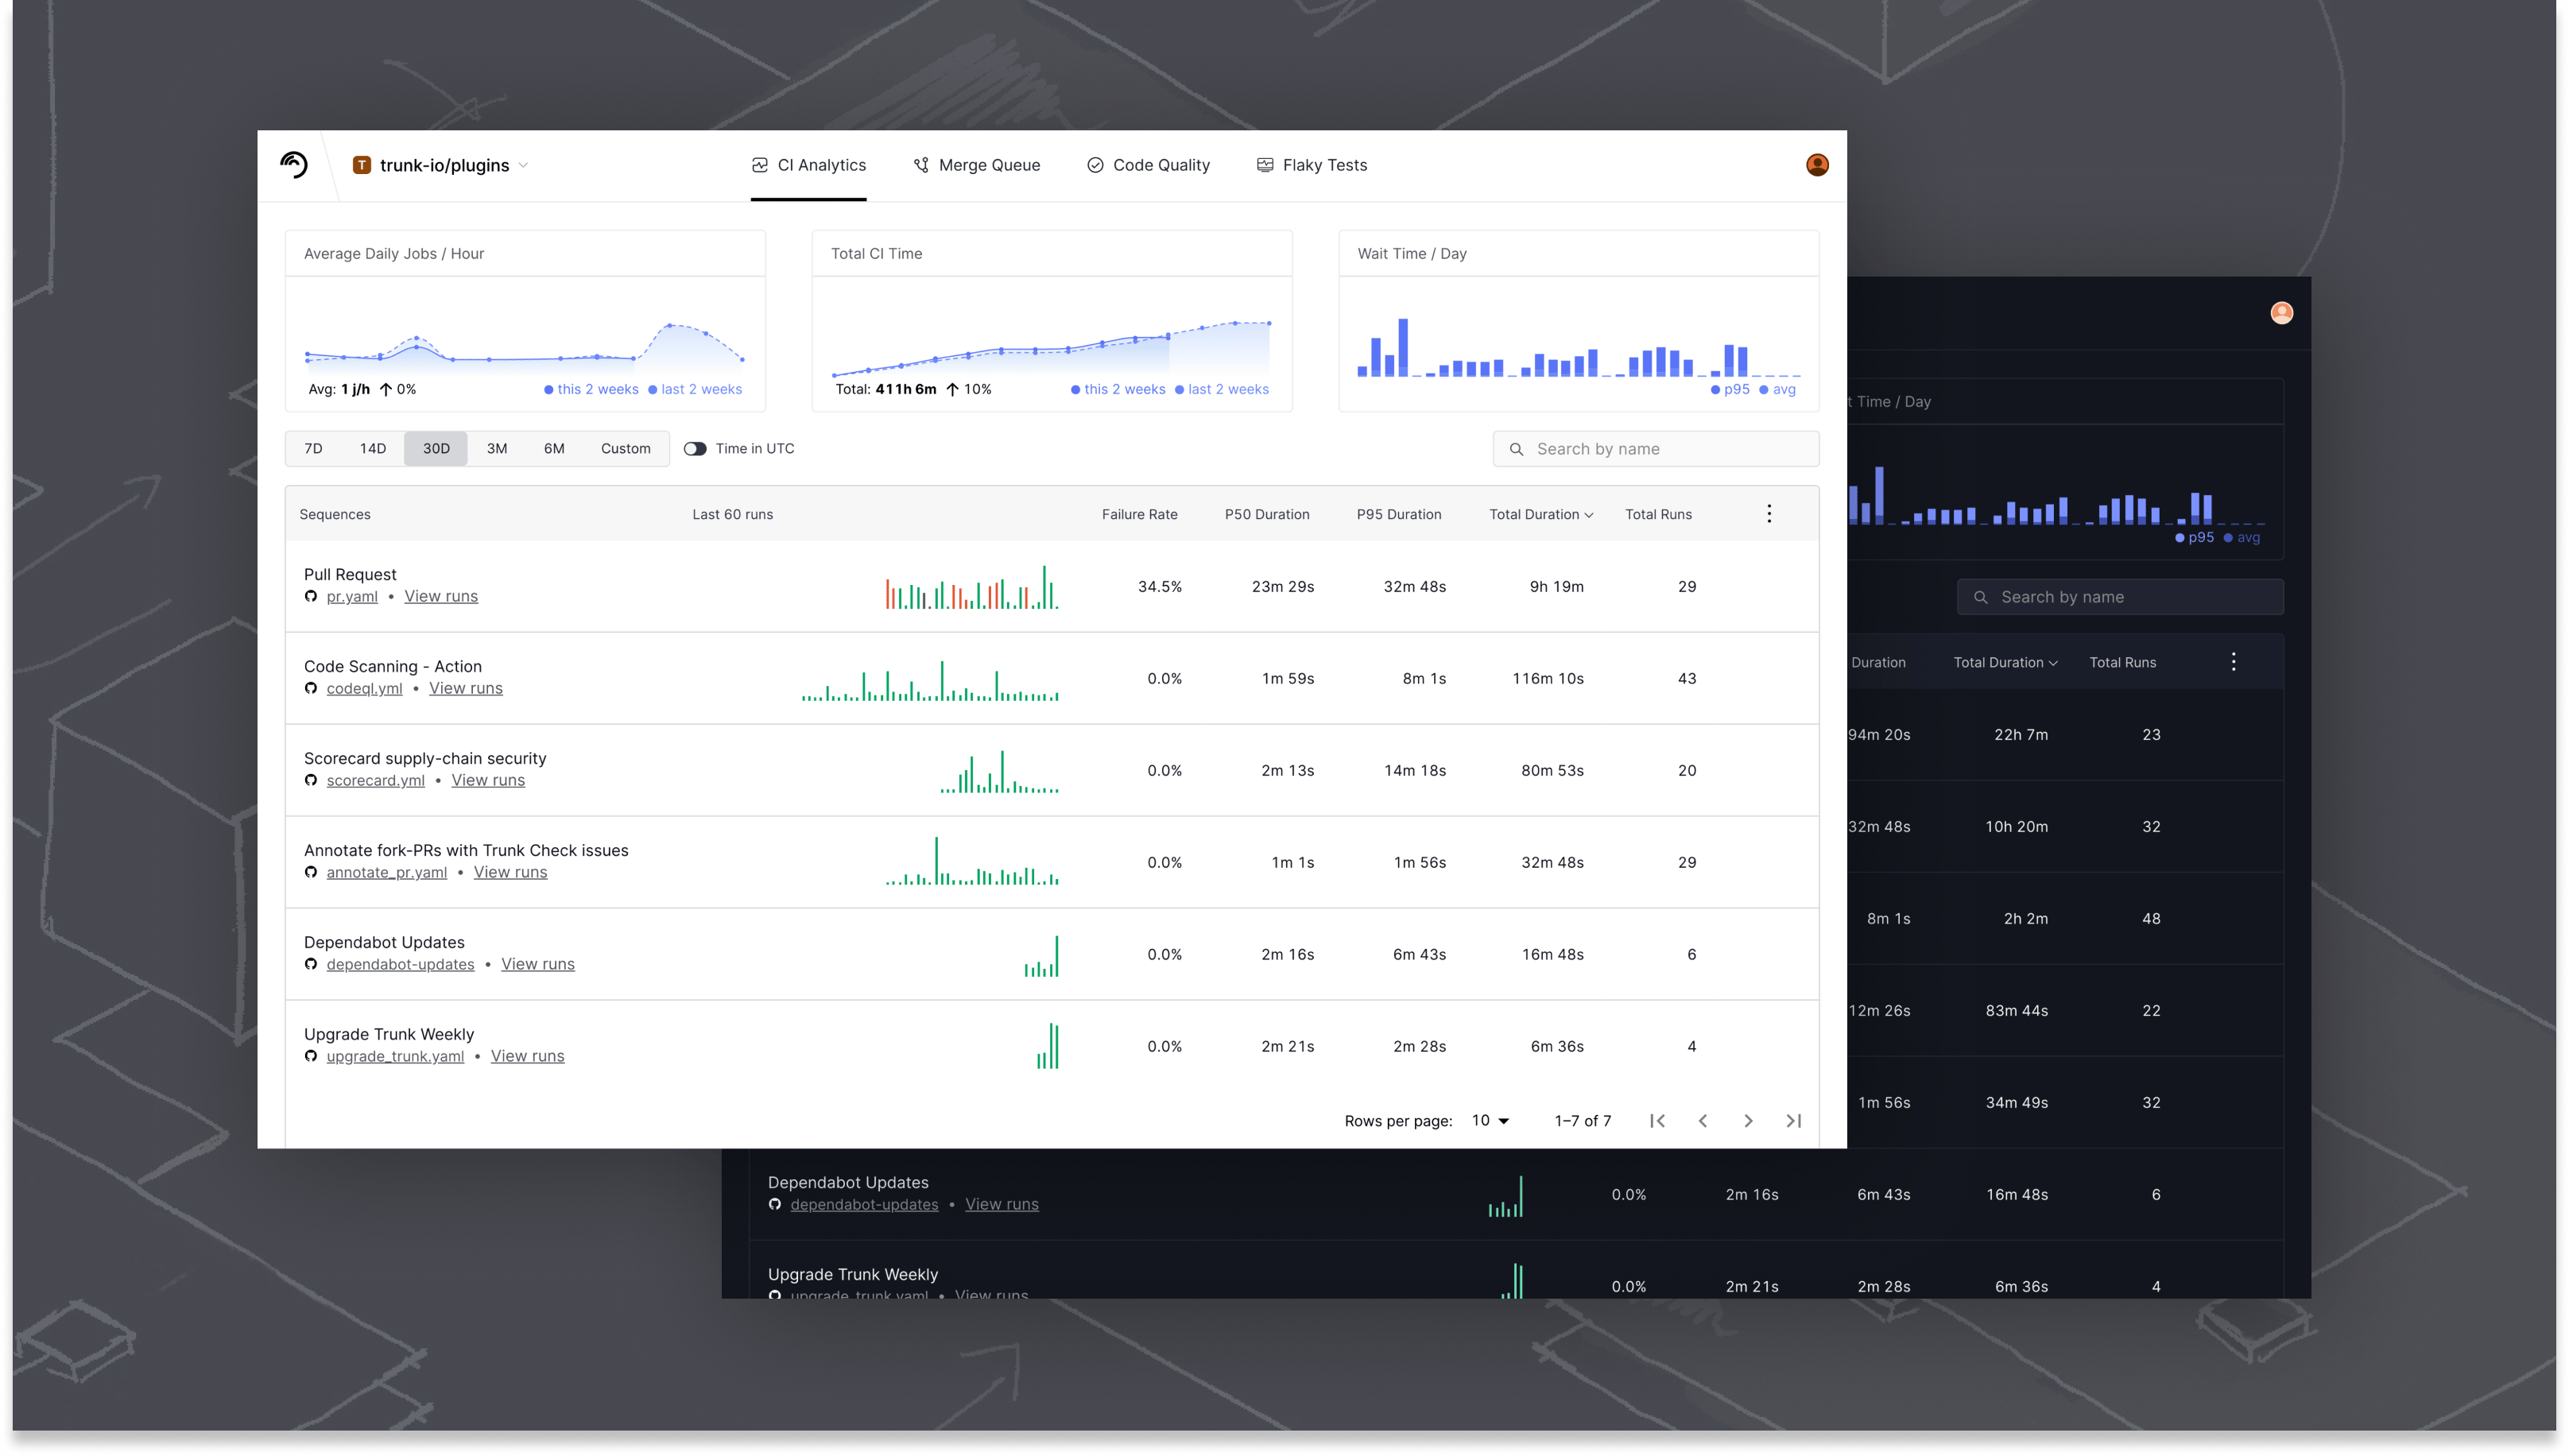Click the GitHub icon beside upgrade_trunk.yaml in the light window
Screen dimensions: 2569x1456
click(x=311, y=1057)
